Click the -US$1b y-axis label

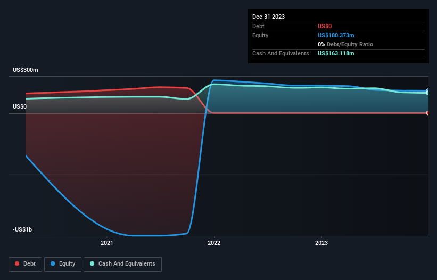(22, 229)
